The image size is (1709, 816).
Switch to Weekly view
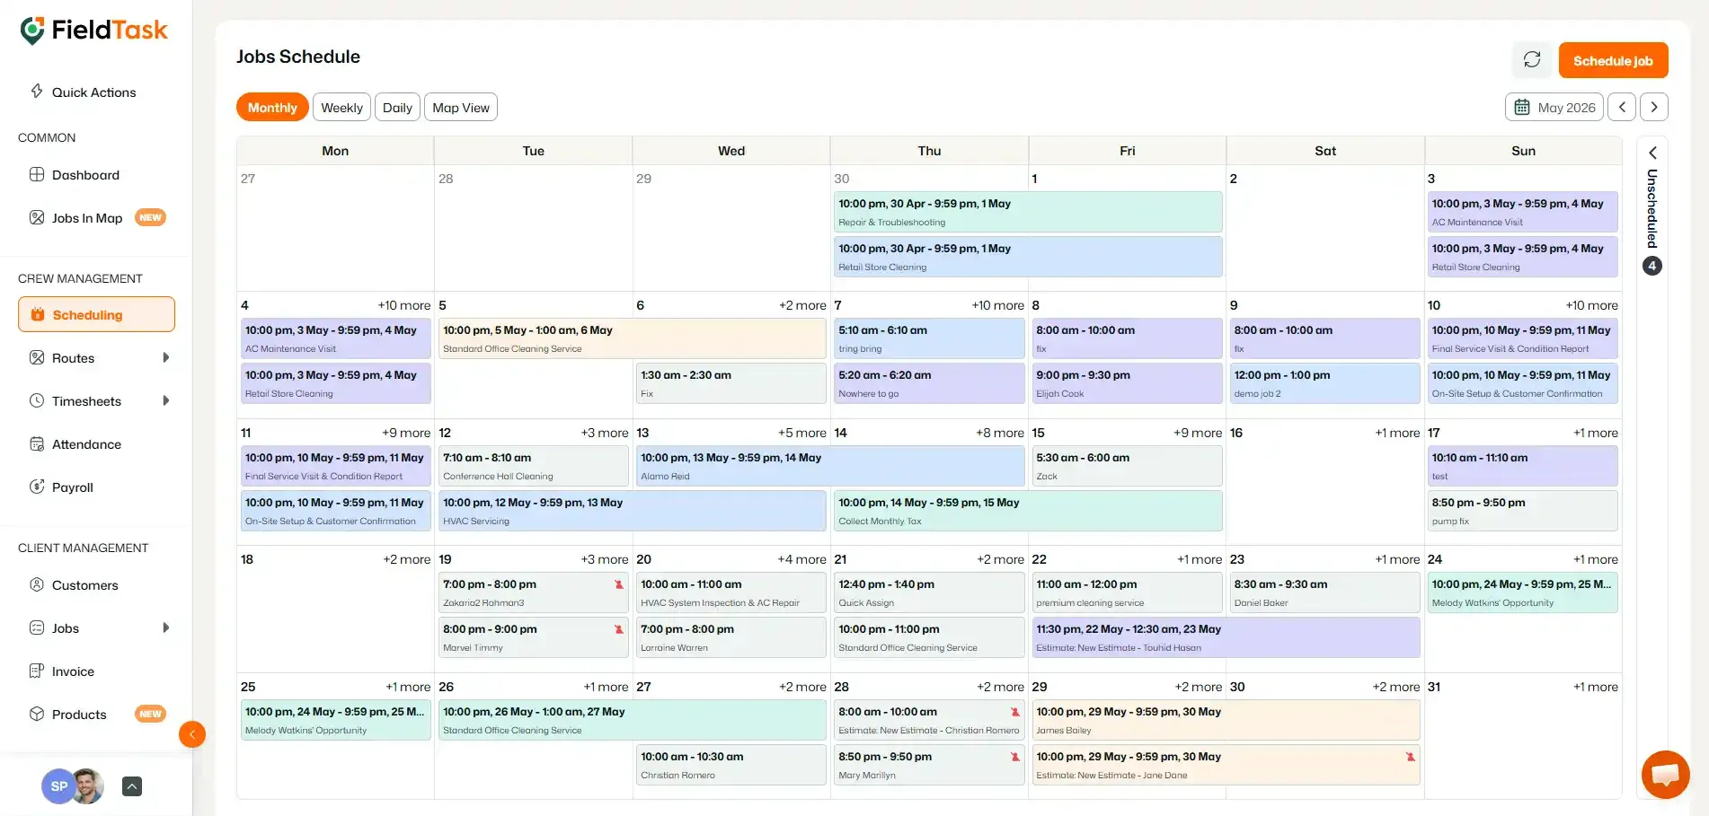pos(341,107)
